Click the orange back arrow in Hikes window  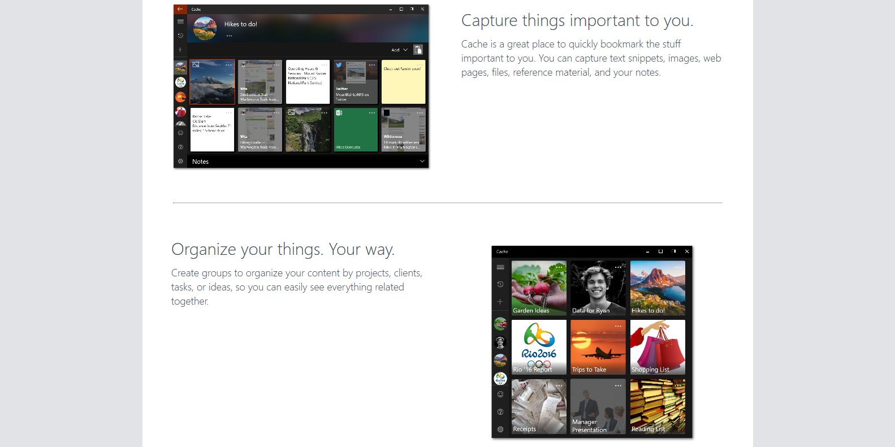pyautogui.click(x=180, y=9)
